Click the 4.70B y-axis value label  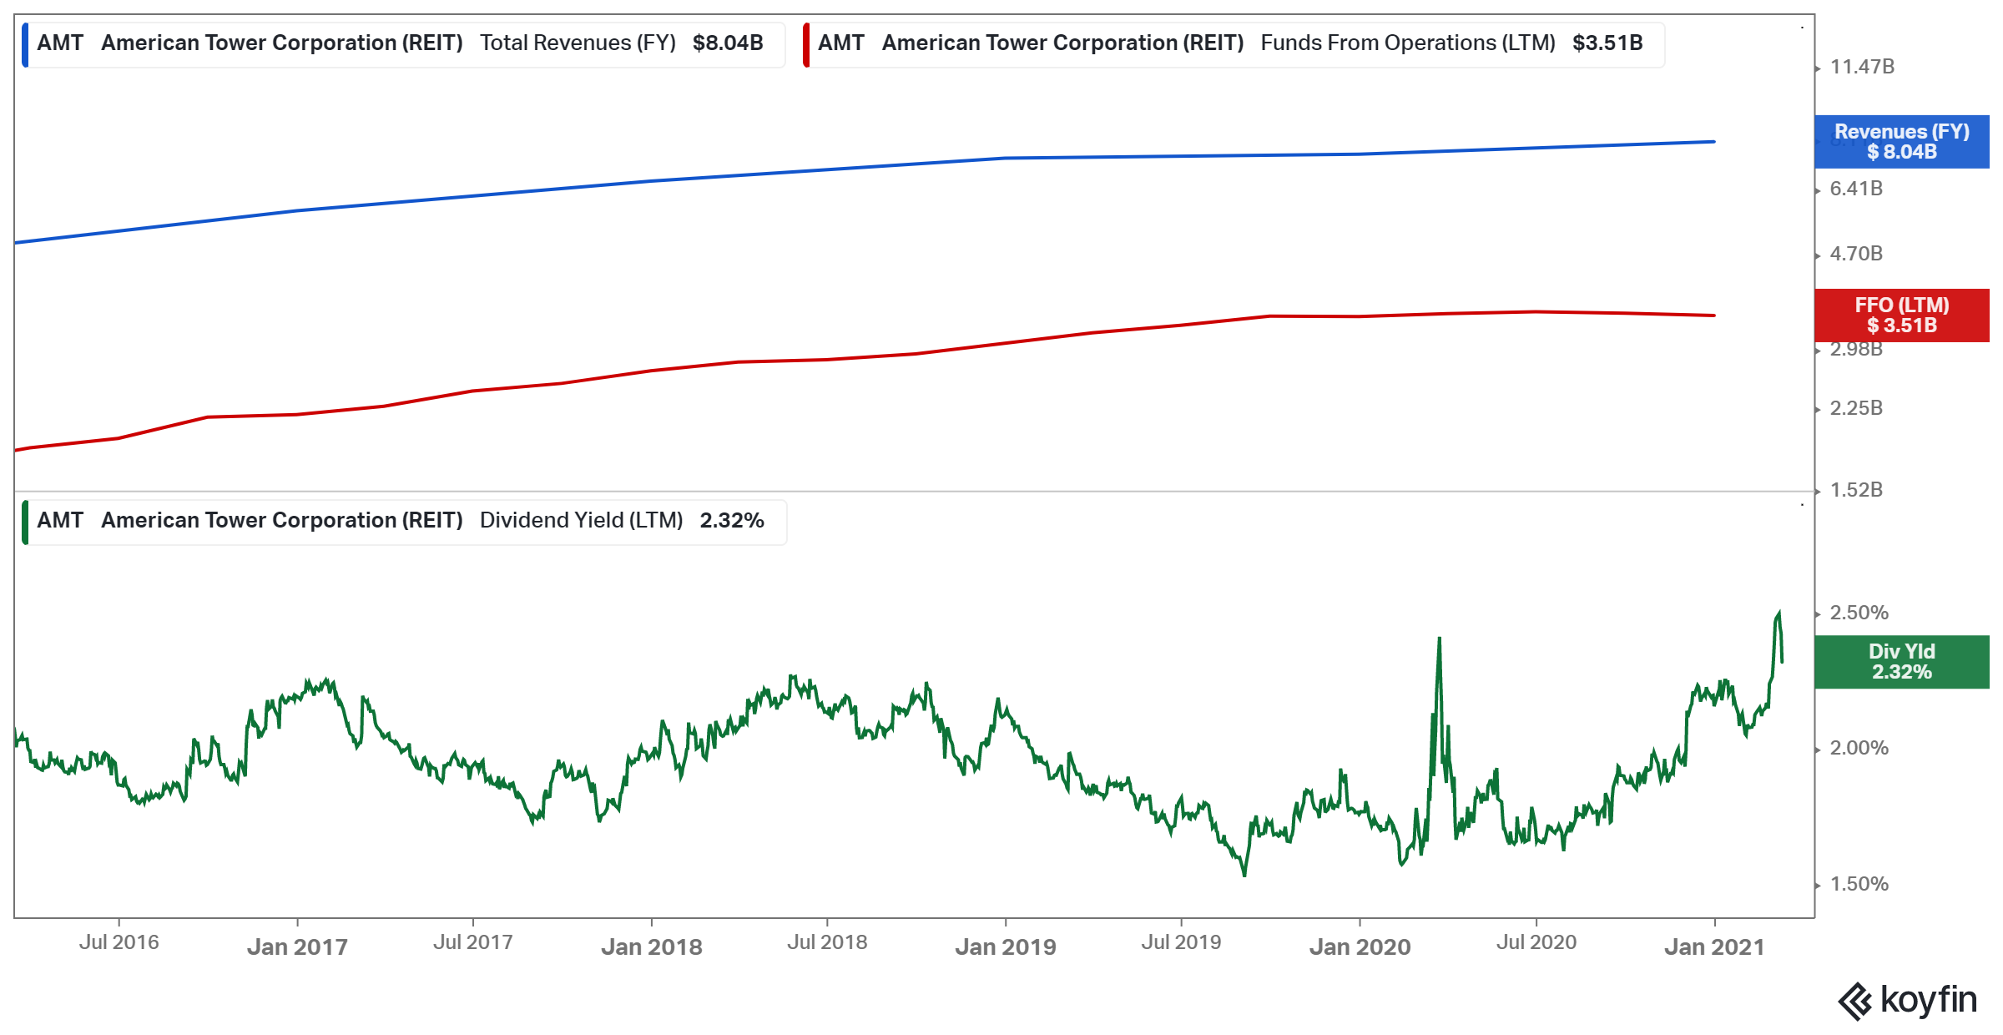pyautogui.click(x=1856, y=254)
